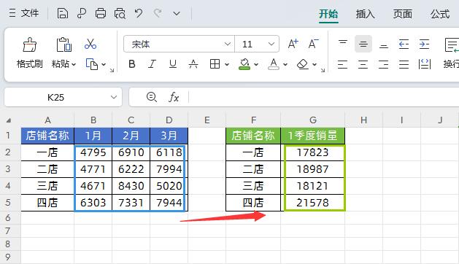Select column G header
Image resolution: width=459 pixels, height=264 pixels.
pyautogui.click(x=313, y=120)
